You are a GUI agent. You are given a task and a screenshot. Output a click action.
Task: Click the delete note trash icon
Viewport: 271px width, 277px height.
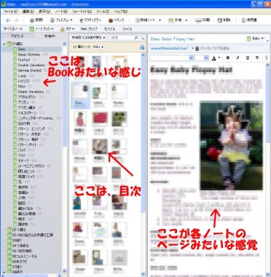[x=220, y=20]
